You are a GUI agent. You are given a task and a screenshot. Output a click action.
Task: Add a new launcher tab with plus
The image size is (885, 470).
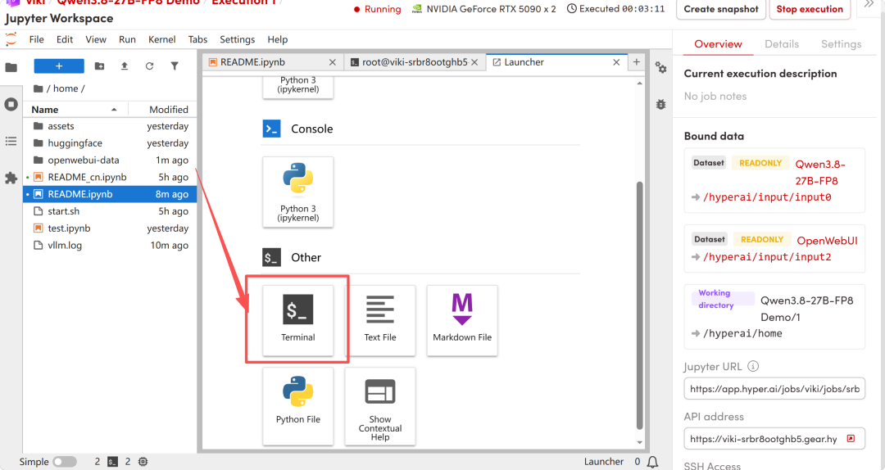point(636,62)
